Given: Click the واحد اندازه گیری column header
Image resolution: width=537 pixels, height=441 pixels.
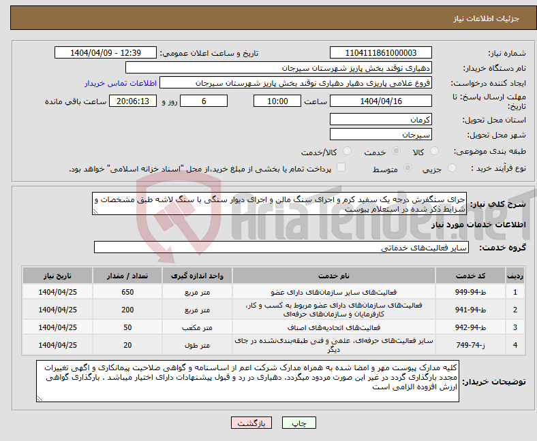Looking at the screenshot, I should 197,276.
